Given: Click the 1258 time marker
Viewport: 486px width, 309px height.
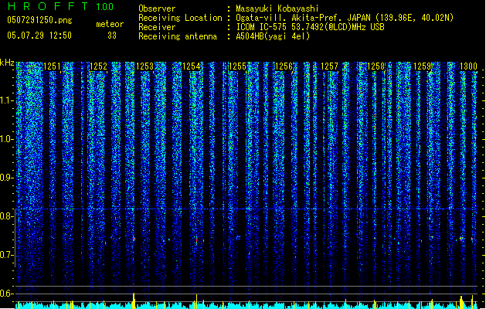Looking at the screenshot, I should [376, 66].
